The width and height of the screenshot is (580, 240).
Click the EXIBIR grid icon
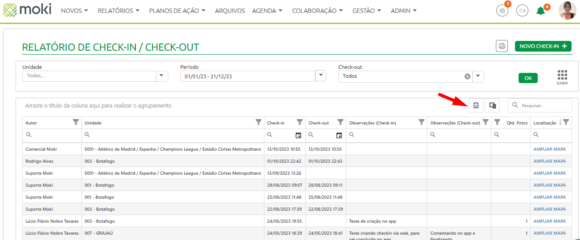(x=562, y=77)
